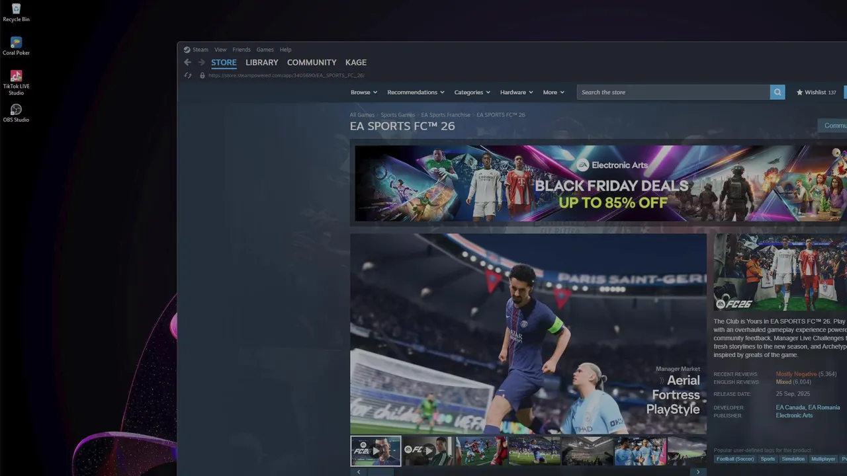Click the thumbnail strip scrollbar handle

click(380, 472)
